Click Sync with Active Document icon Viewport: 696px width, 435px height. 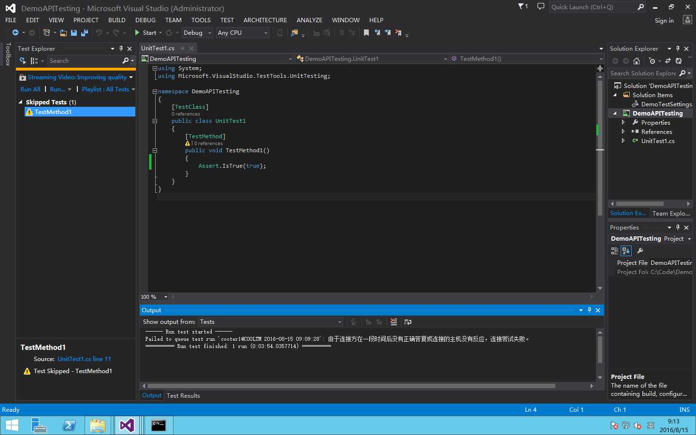pos(668,61)
